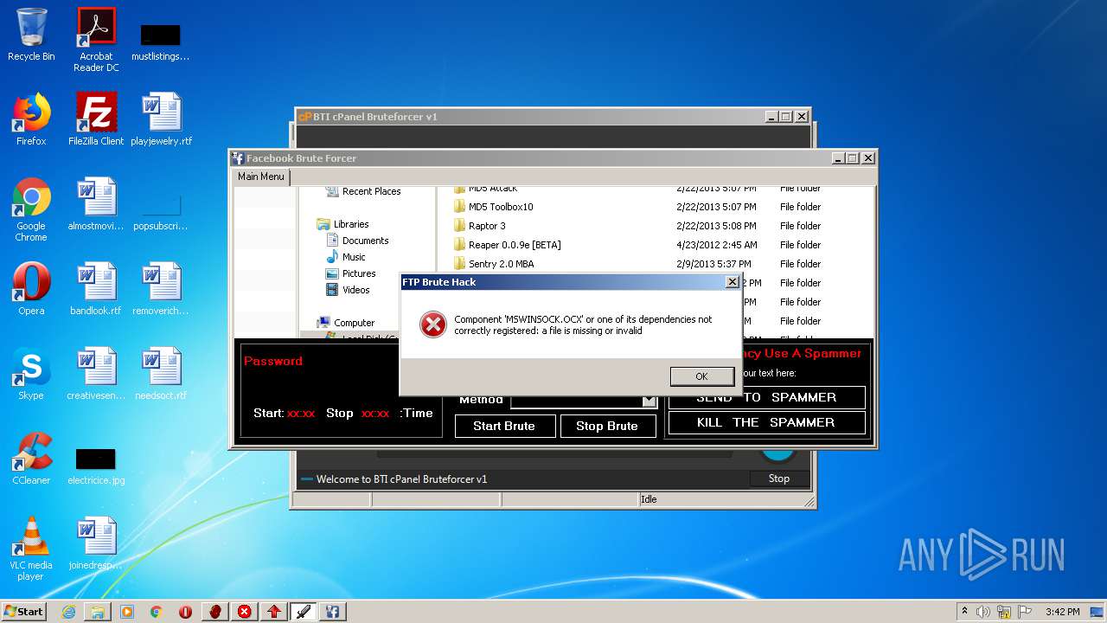Click the taskbar clock showing 3:42 PM
The width and height of the screenshot is (1107, 623).
click(1062, 612)
